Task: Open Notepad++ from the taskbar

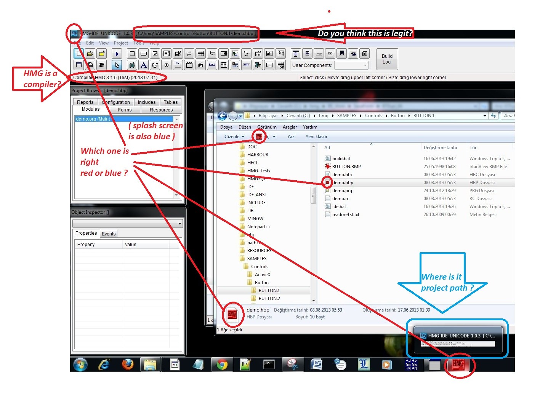Action: (245, 365)
